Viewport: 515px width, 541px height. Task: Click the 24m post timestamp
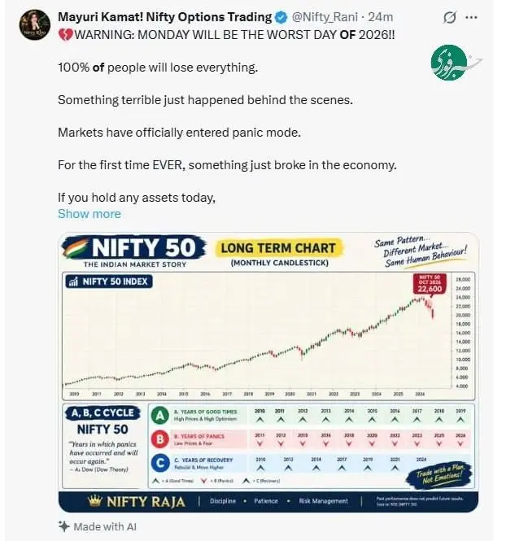pyautogui.click(x=380, y=17)
